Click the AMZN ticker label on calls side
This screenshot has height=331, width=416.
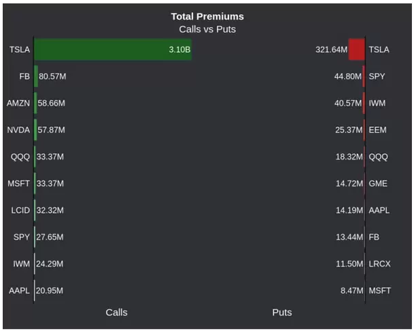18,103
